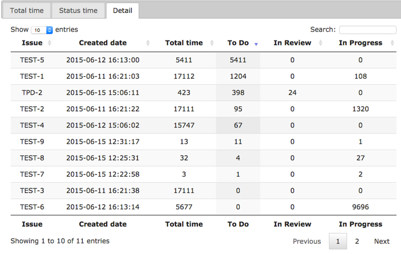Sort by Total time column header
The image size is (401, 254).
tap(184, 43)
